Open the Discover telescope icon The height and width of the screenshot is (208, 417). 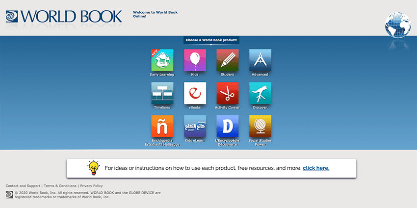click(260, 93)
